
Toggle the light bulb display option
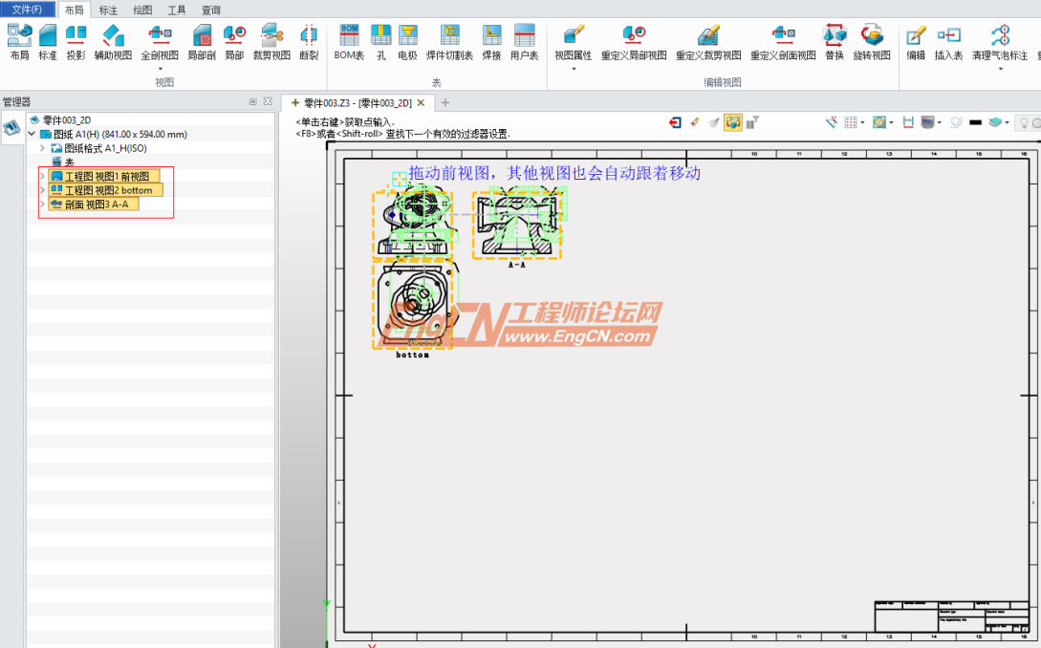1025,122
